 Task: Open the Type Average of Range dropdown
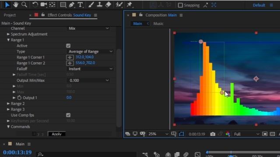(91, 51)
